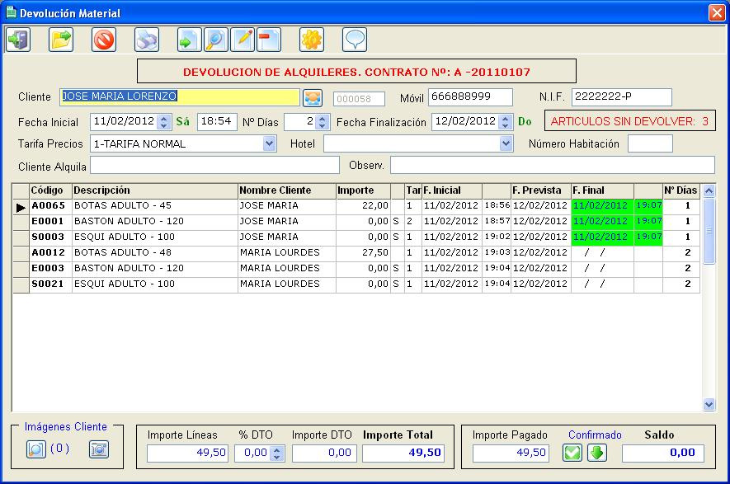Click the printer icon in toolbar
The height and width of the screenshot is (484, 730).
[x=147, y=40]
